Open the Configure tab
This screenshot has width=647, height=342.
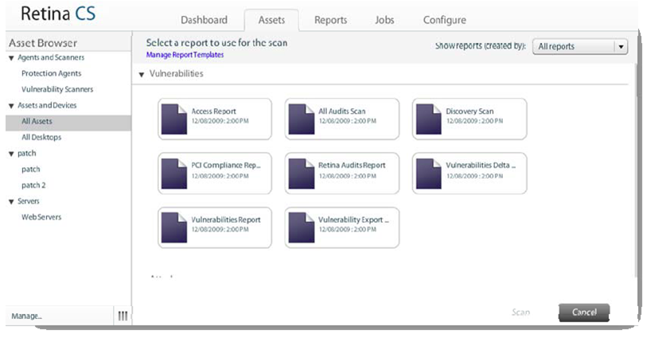pyautogui.click(x=444, y=20)
